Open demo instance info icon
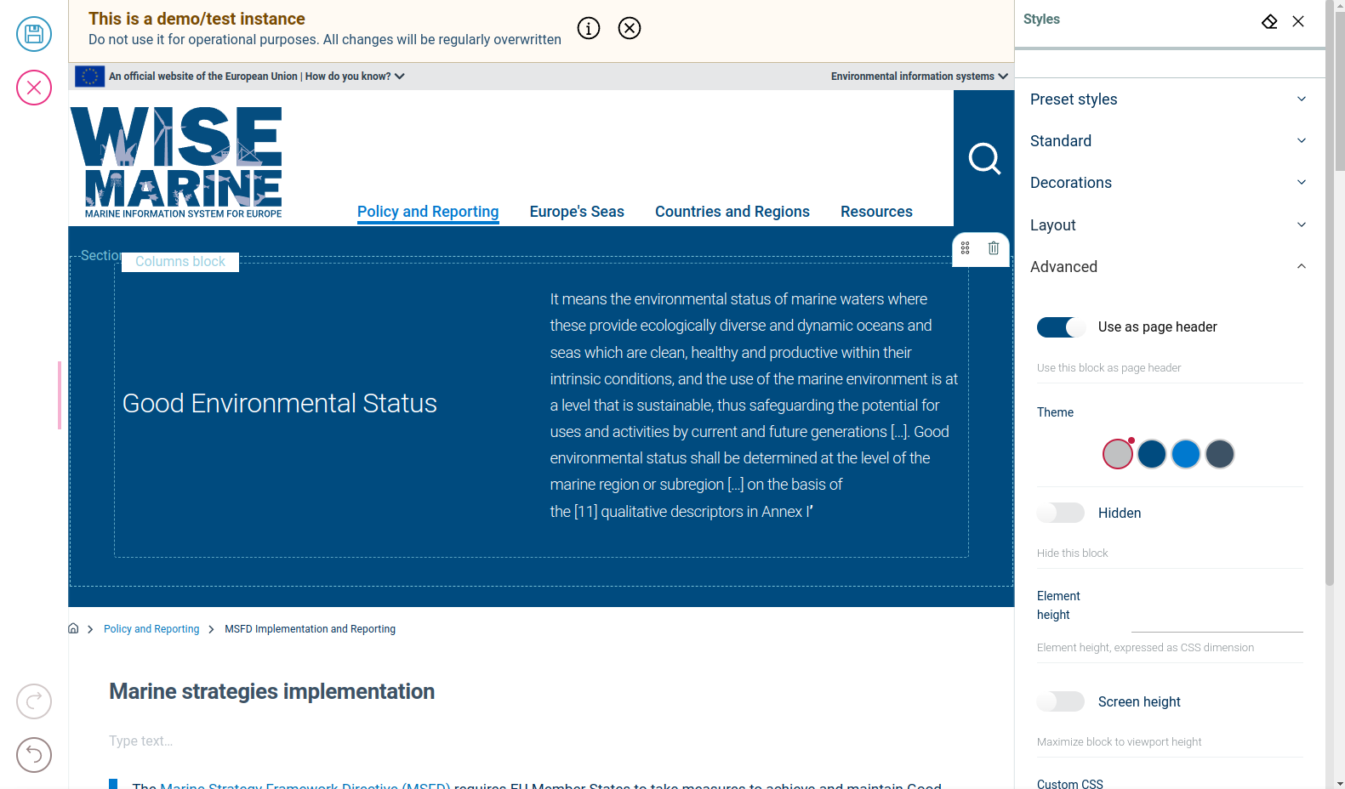The width and height of the screenshot is (1345, 789). point(589,28)
